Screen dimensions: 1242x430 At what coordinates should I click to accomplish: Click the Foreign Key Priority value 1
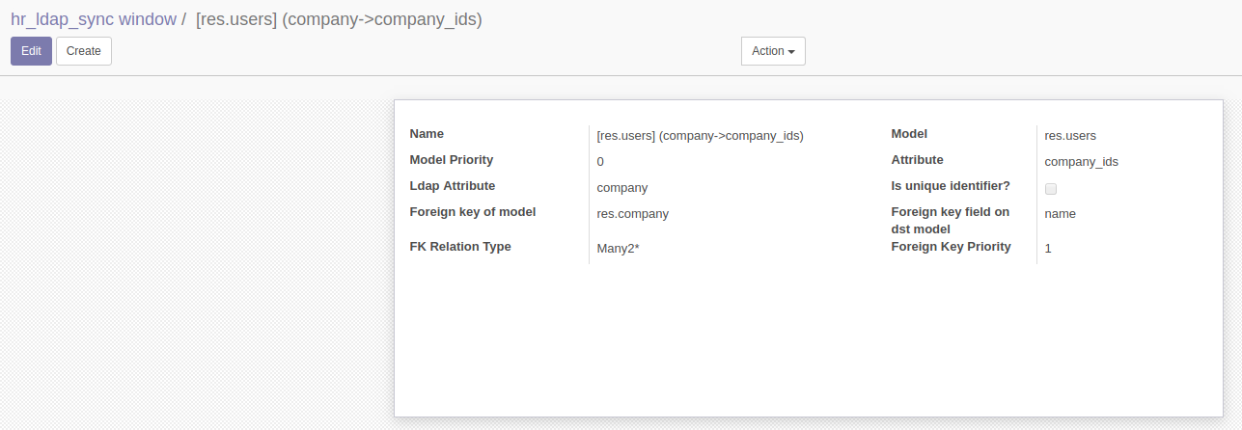(x=1048, y=248)
